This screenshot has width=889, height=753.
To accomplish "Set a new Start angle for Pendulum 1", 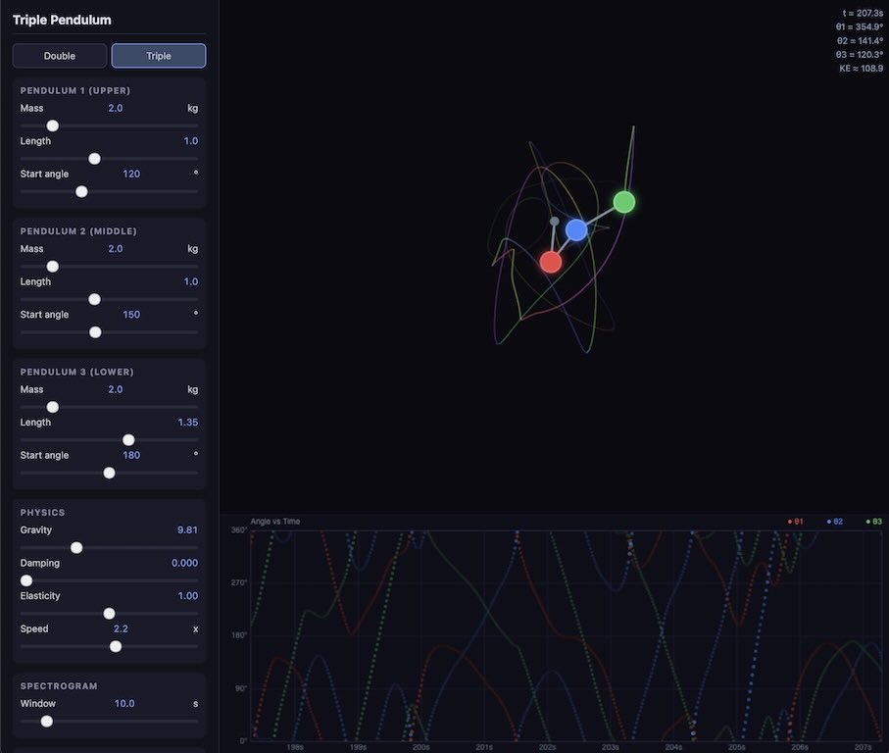I will (81, 191).
